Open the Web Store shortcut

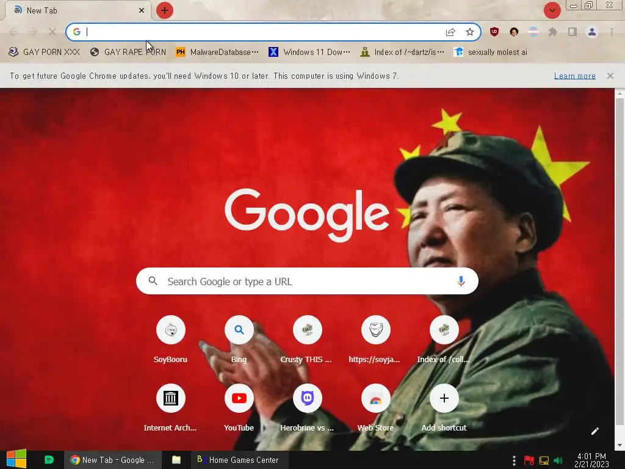tap(375, 408)
